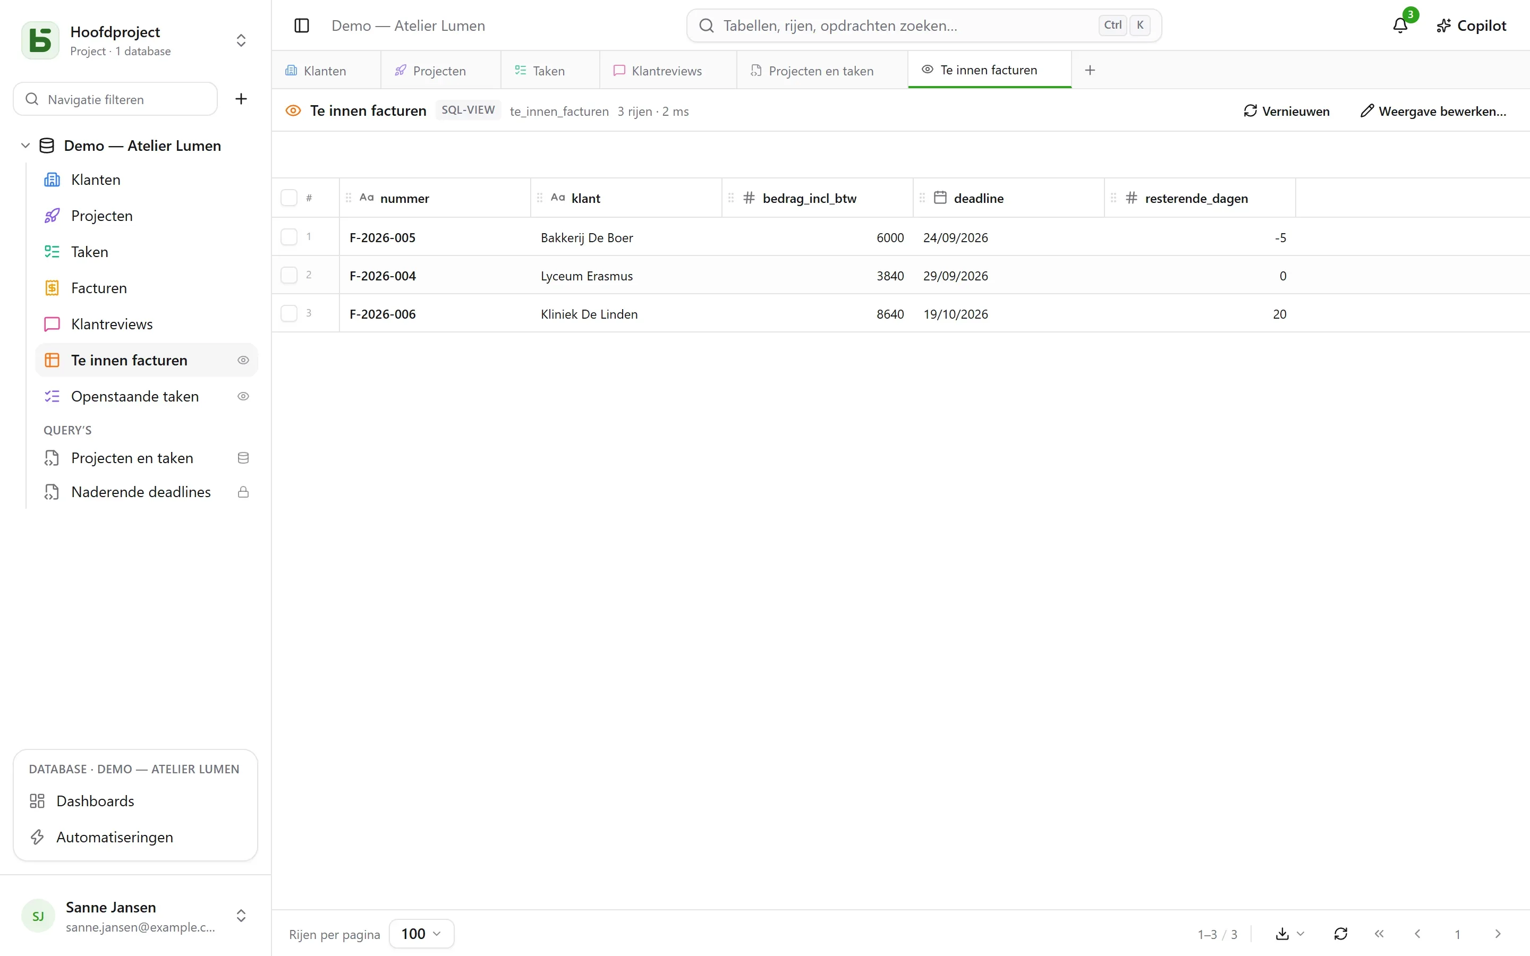Open the download export menu
The image size is (1530, 956).
[1290, 933]
